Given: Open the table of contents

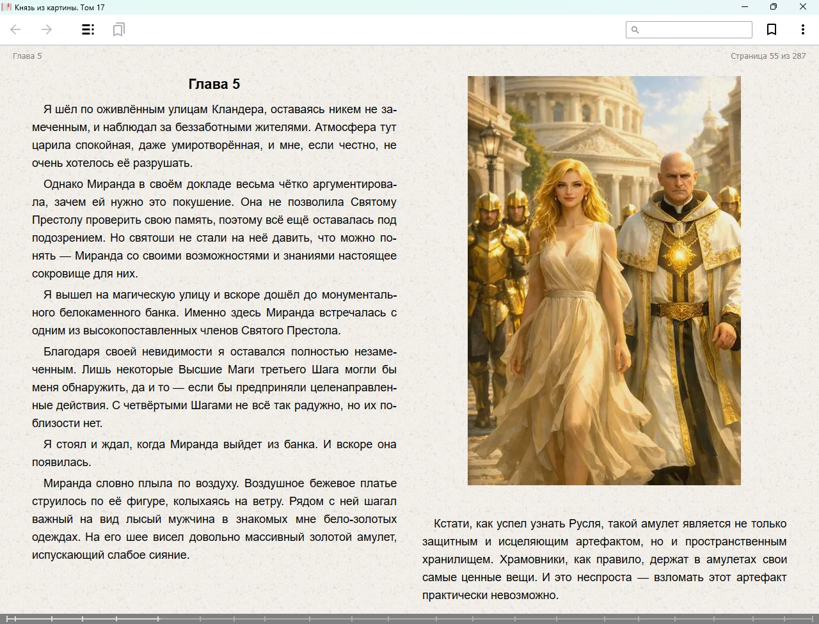Looking at the screenshot, I should (88, 29).
